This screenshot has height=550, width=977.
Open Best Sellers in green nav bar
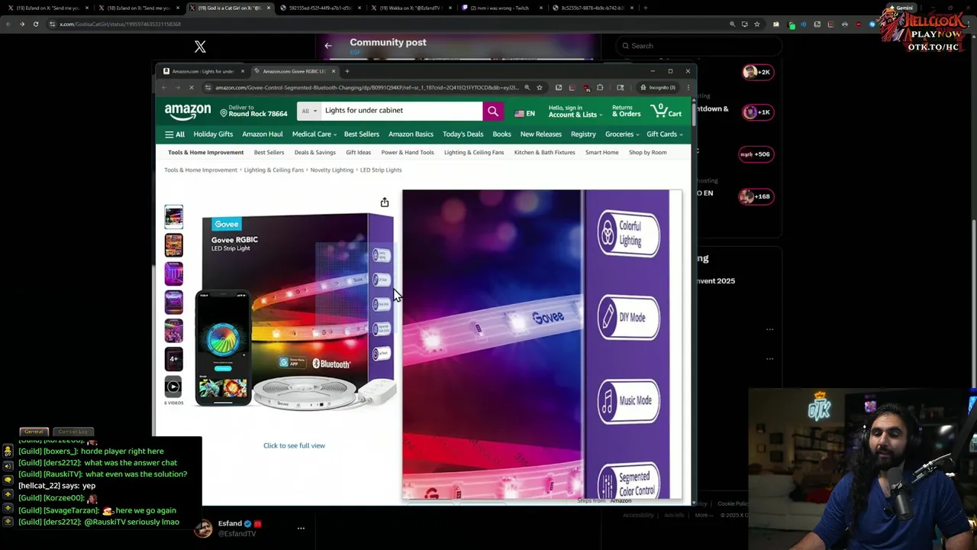(x=362, y=134)
